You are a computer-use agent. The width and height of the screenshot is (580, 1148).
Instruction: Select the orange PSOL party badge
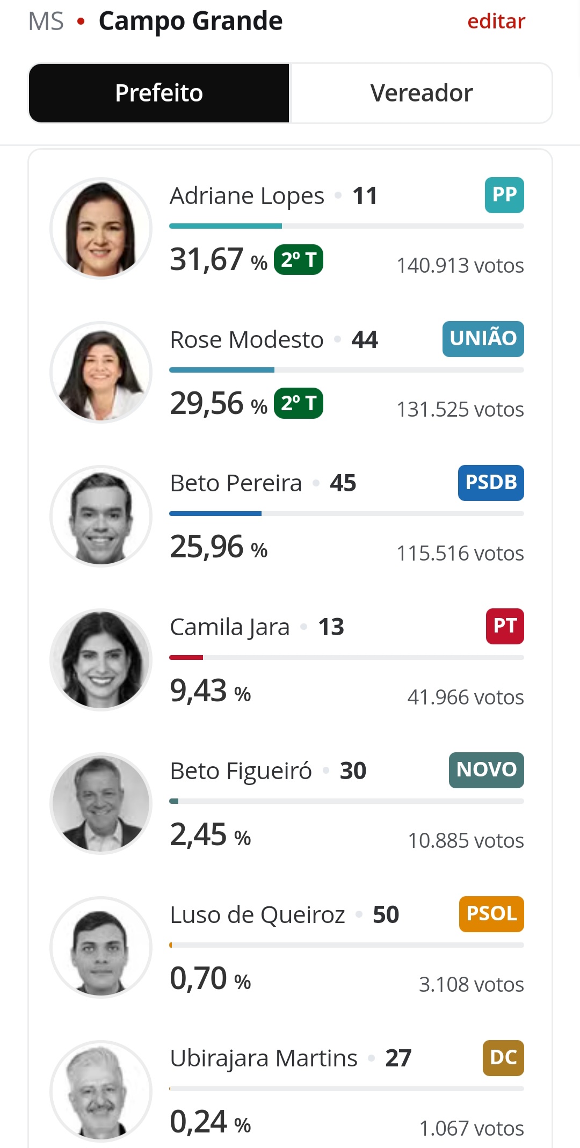coord(491,914)
